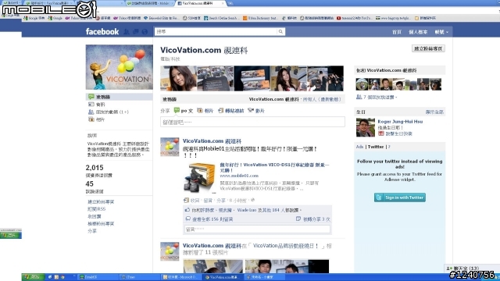Viewport: 500px width, 281px height.
Task: Open the Google bookmark in the bookmarks bar
Action: tap(55, 18)
